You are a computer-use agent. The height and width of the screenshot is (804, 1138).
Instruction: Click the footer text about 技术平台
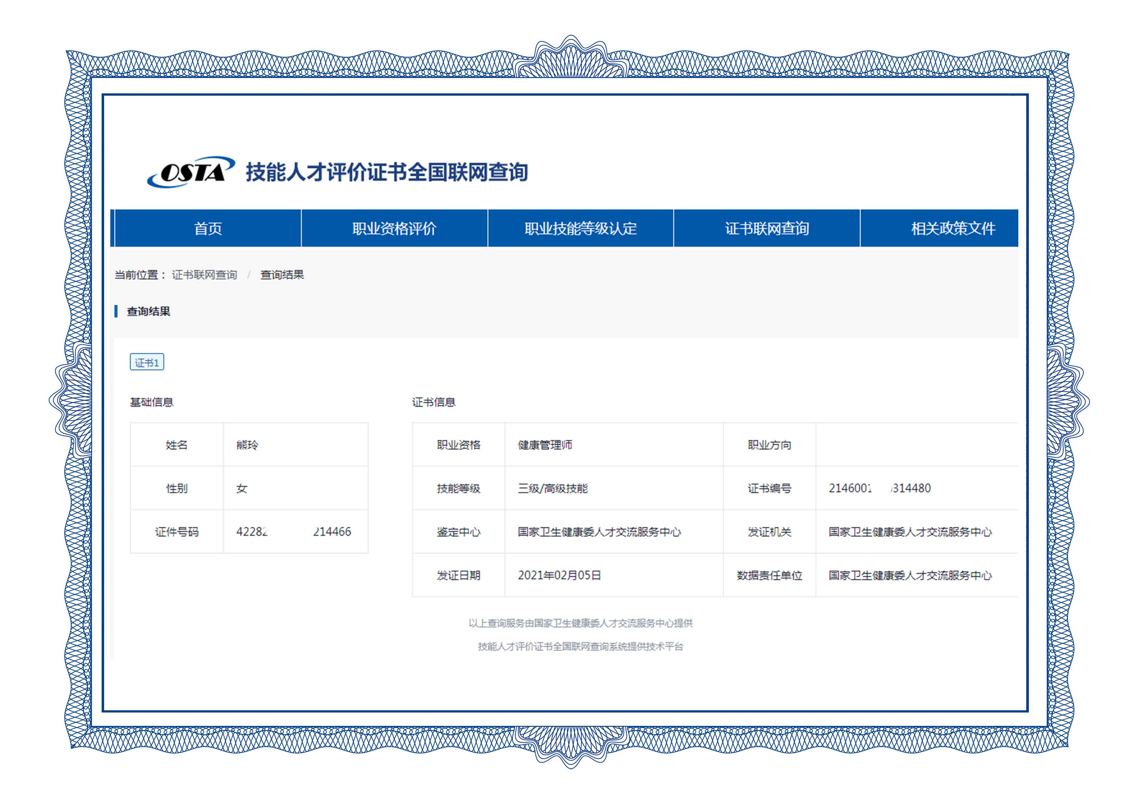(x=580, y=646)
